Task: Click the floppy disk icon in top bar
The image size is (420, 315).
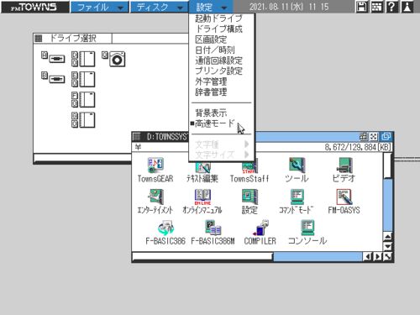Action: (362, 7)
